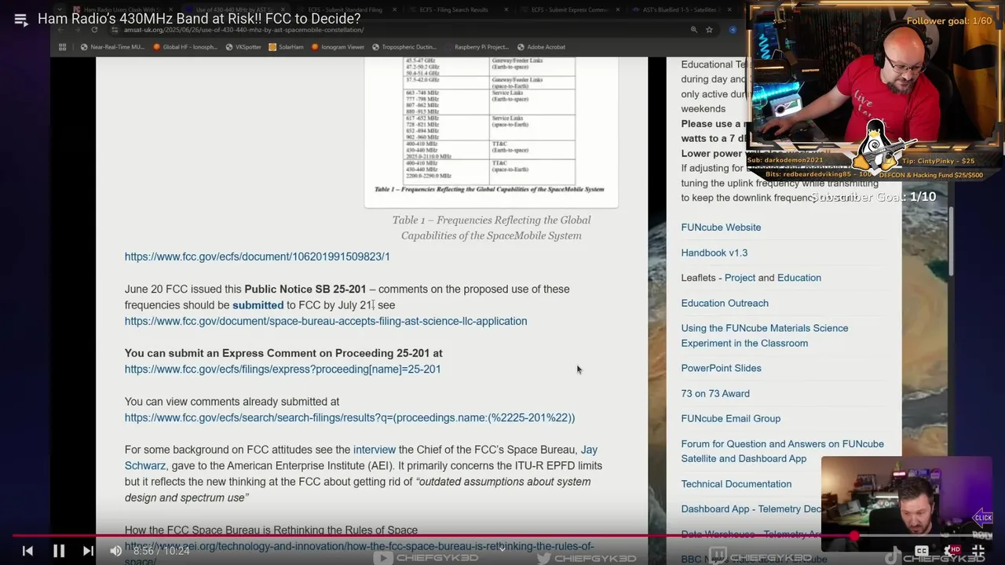Click the video title text
The image size is (1005, 565).
pyautogui.click(x=199, y=19)
